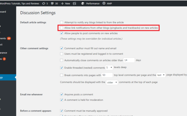Uncheck Allow people to post comments checkbox

(x=62, y=33)
